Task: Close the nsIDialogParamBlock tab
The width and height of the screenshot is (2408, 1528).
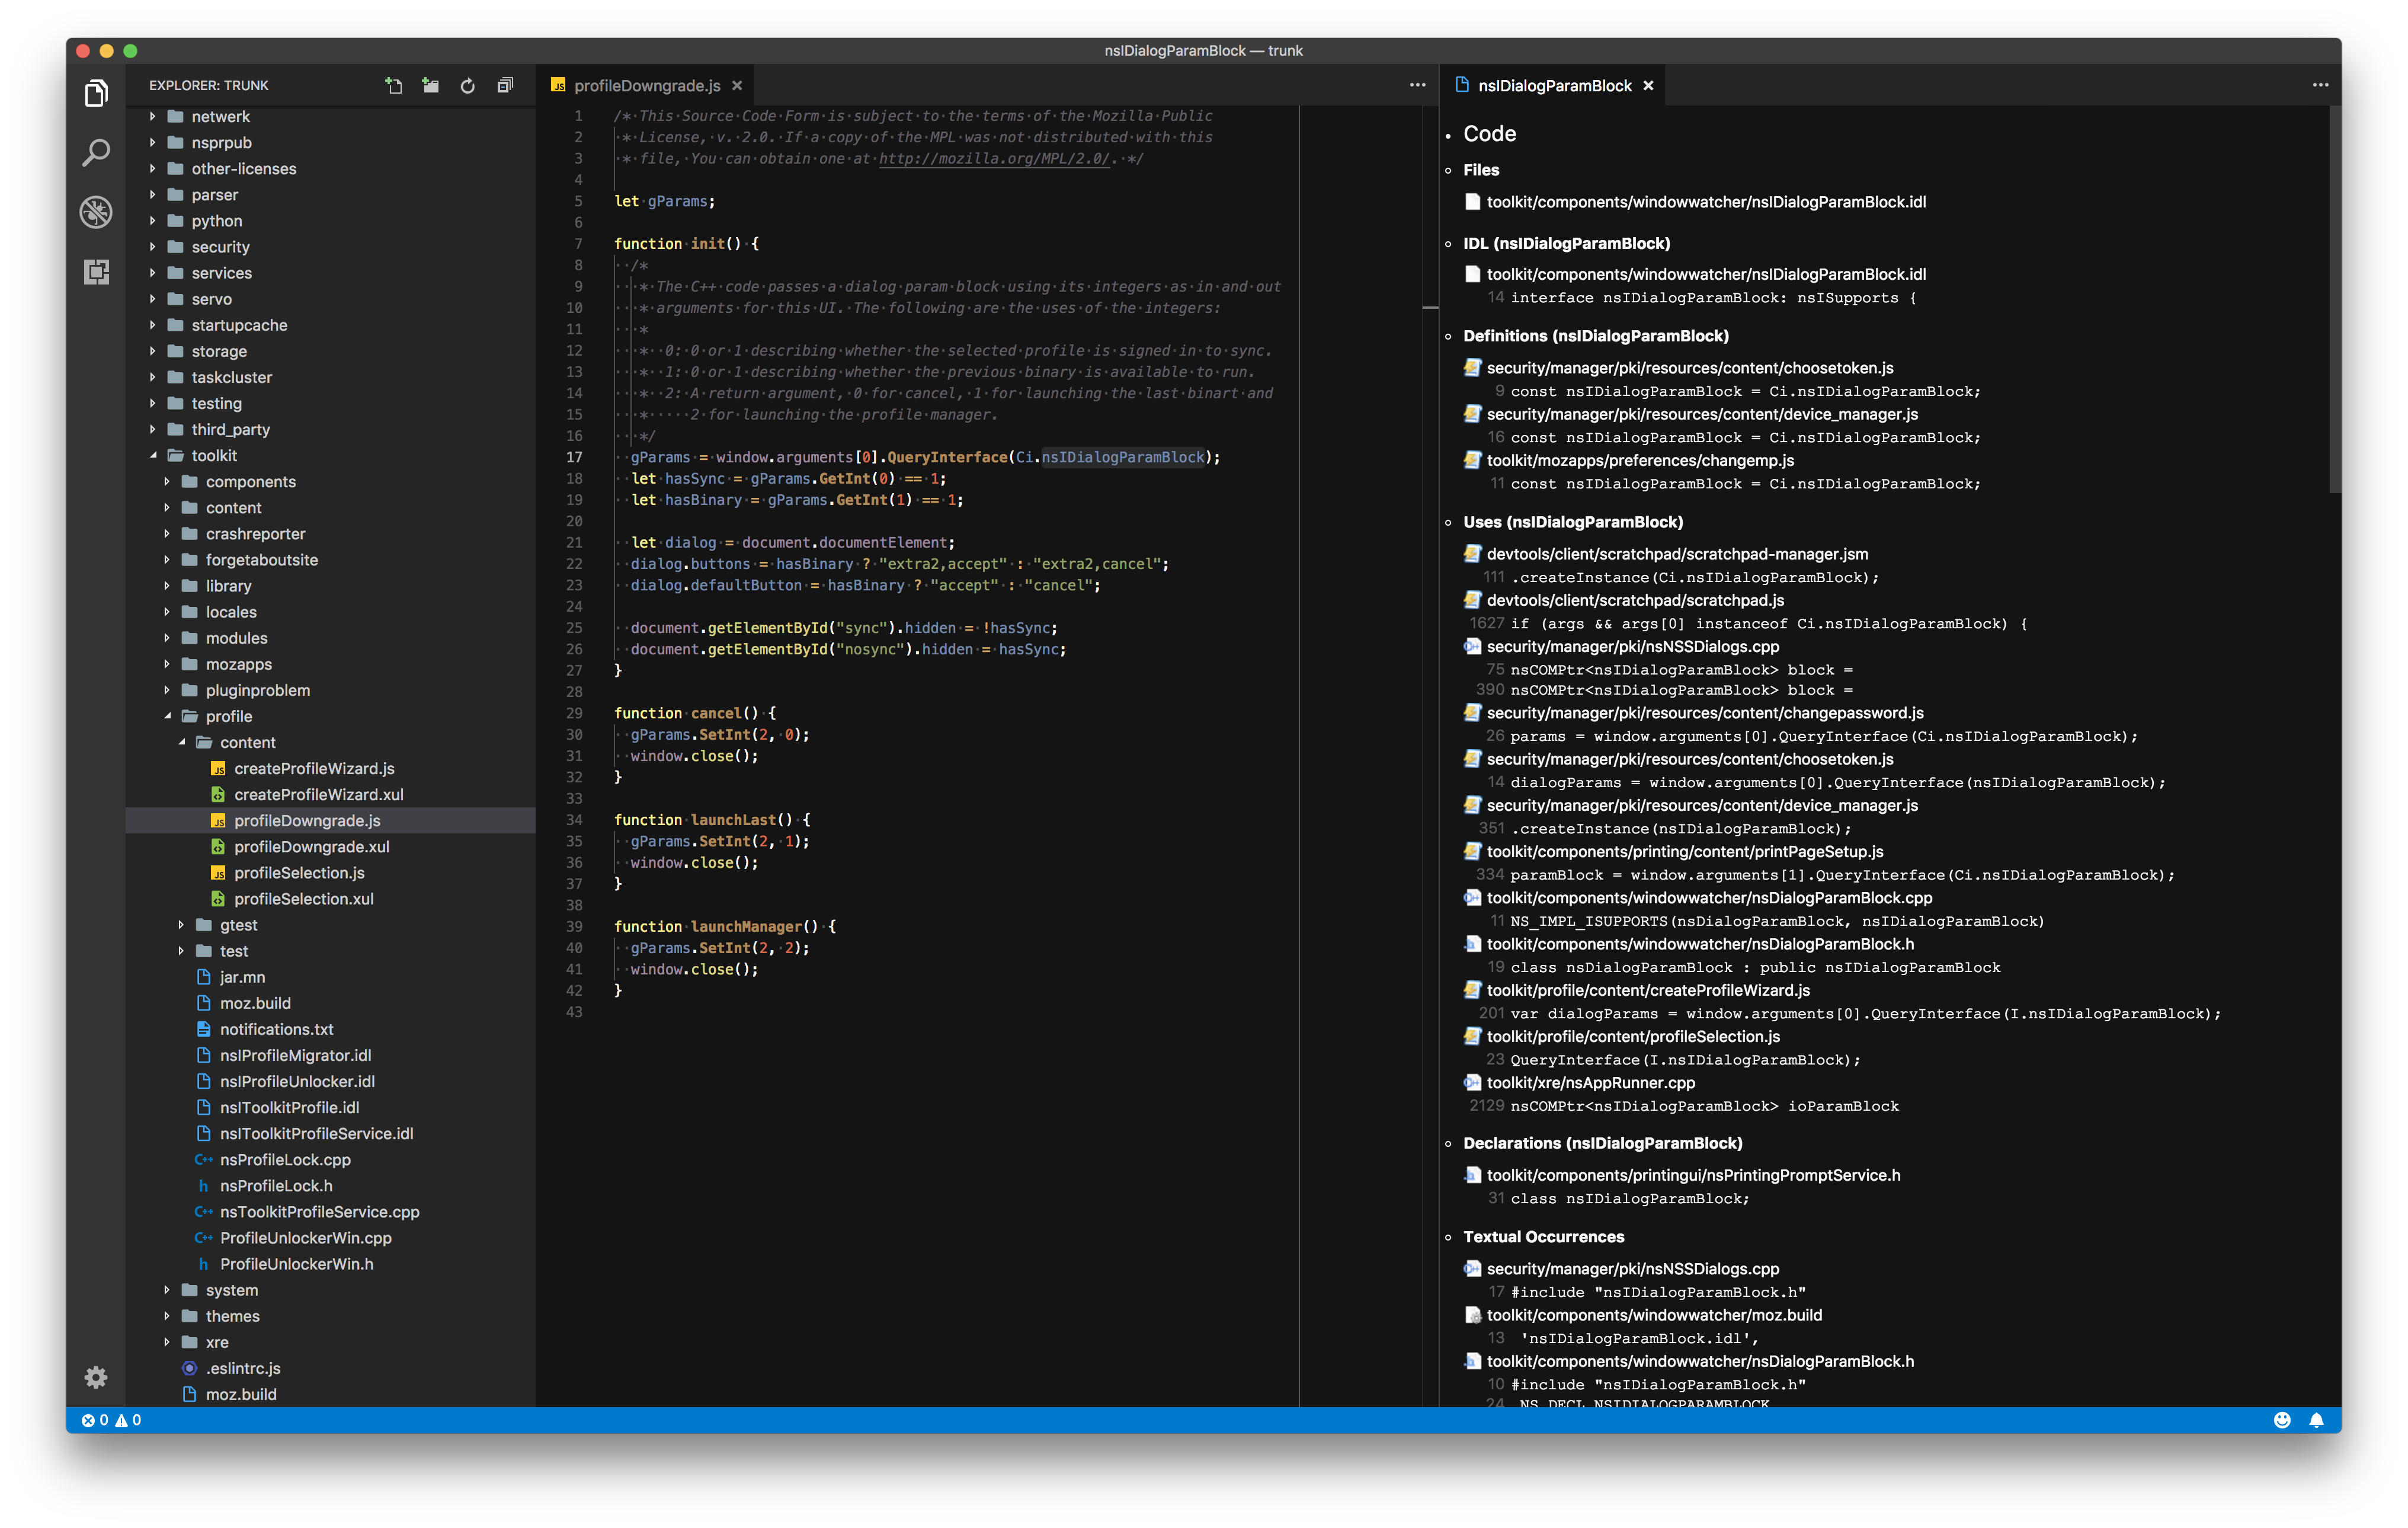Action: (1648, 86)
